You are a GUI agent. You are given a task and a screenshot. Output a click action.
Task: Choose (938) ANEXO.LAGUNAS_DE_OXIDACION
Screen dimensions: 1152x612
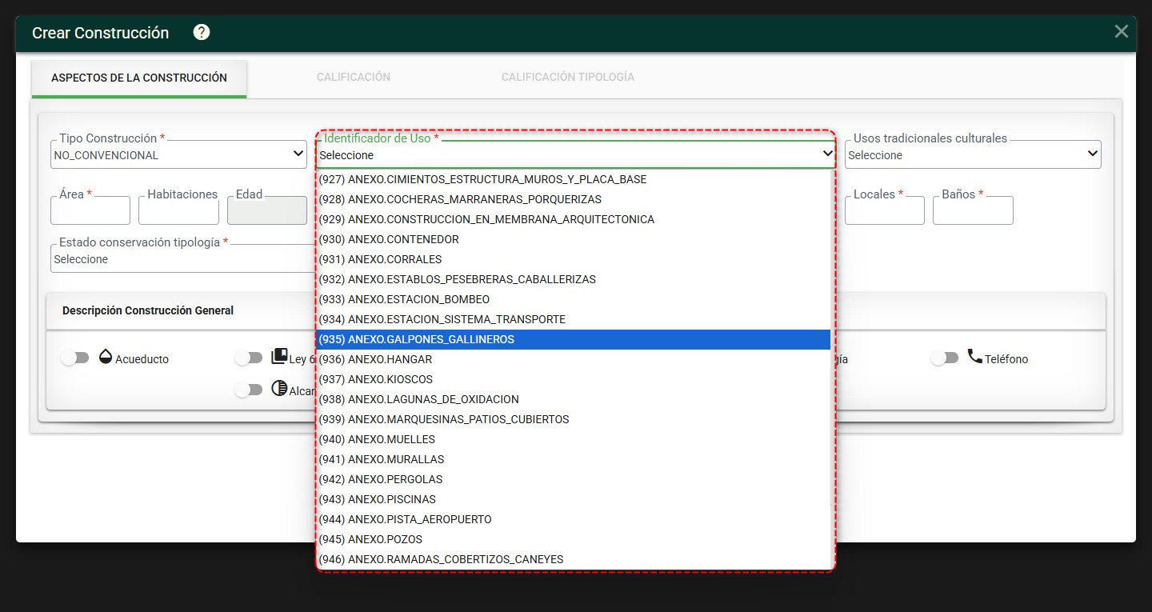tap(574, 399)
